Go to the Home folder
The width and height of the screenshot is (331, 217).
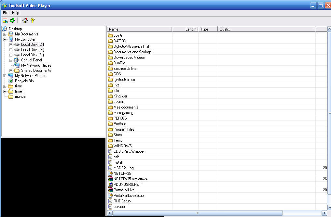(25, 20)
